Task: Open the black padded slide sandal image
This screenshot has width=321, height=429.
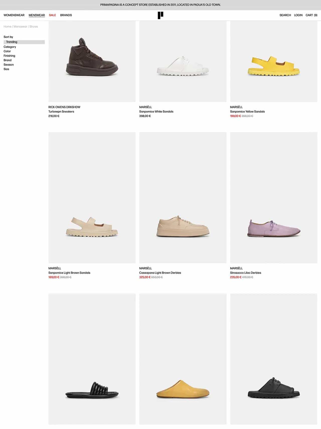Action: 92,359
